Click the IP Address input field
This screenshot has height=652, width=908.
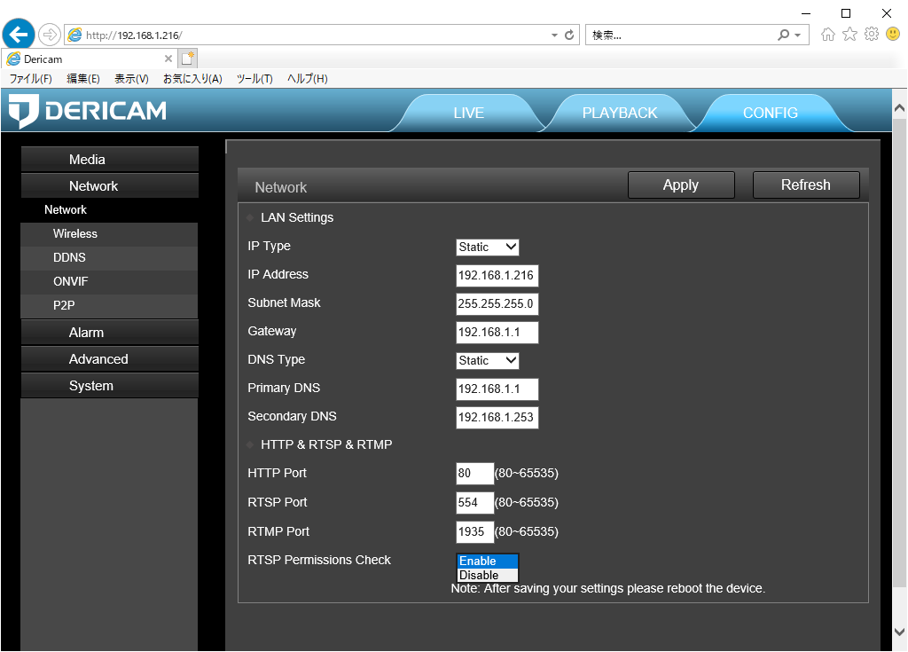click(x=497, y=275)
